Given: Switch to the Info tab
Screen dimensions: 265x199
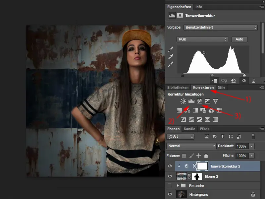Looking at the screenshot, I should pyautogui.click(x=199, y=7).
